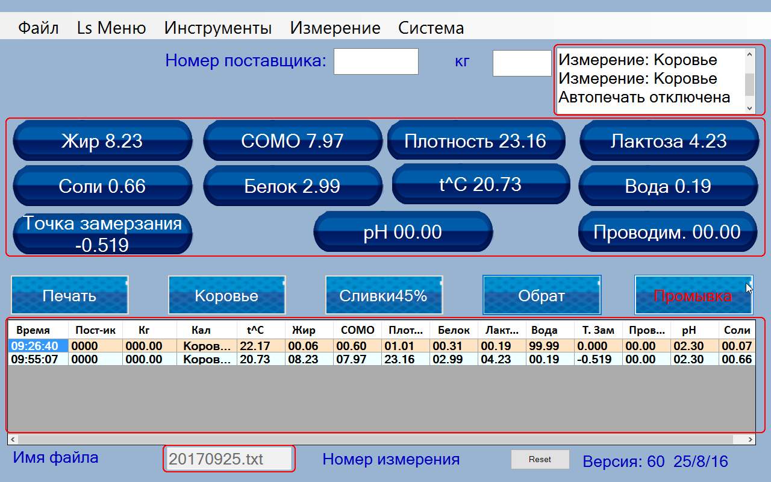Viewport: 771px width, 482px height.
Task: Click the Жир 8.23 indicator
Action: (x=102, y=141)
